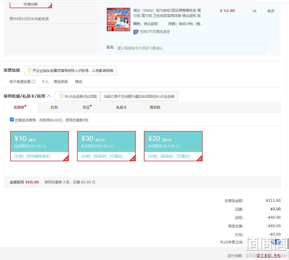Click the Vinda tissue product thumbnail

coord(119,20)
